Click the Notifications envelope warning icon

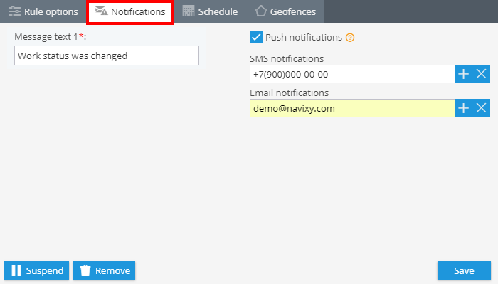pos(102,11)
